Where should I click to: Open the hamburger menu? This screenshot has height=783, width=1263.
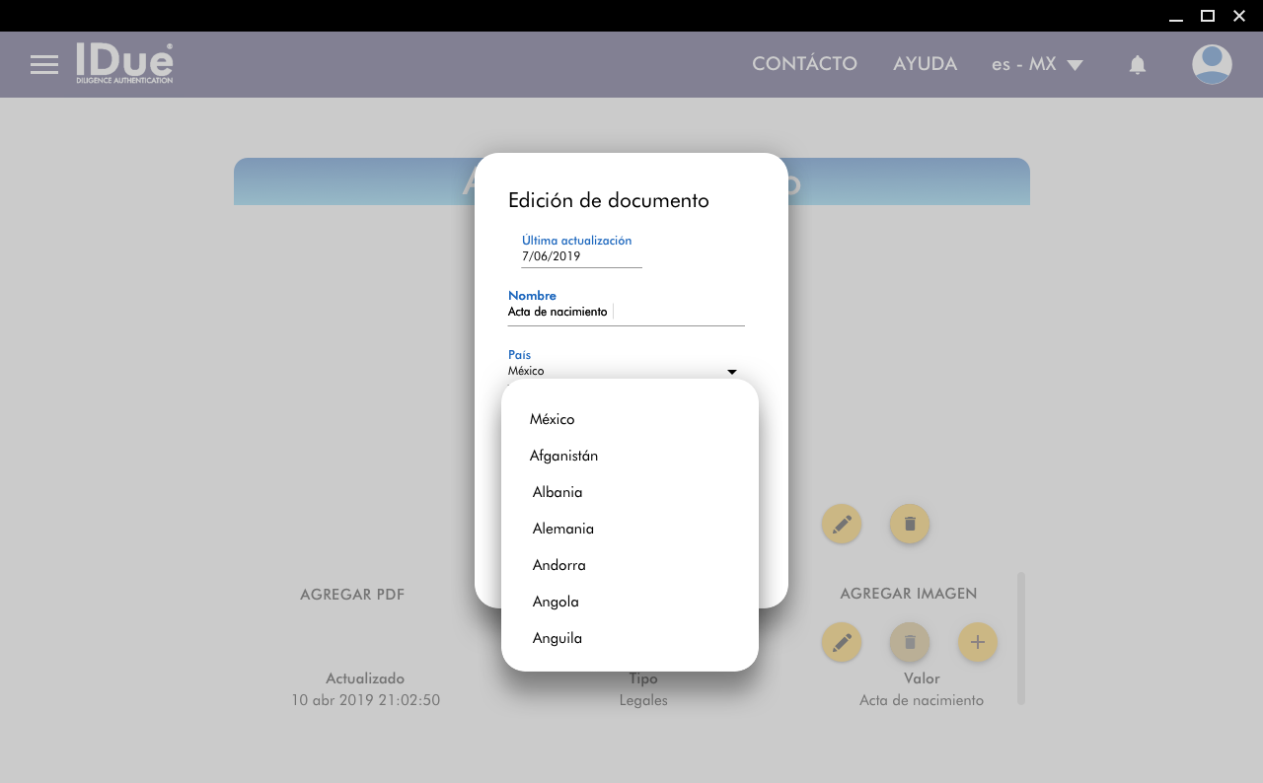pos(44,65)
